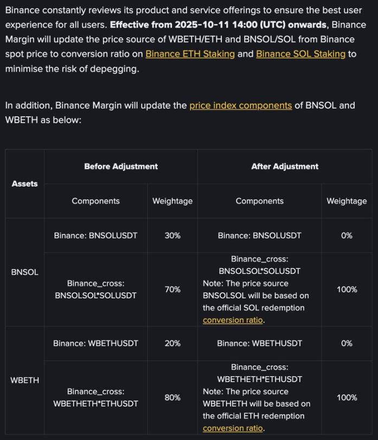Click Binance: BNSOLUSDT under Before Adjustment

tap(95, 235)
